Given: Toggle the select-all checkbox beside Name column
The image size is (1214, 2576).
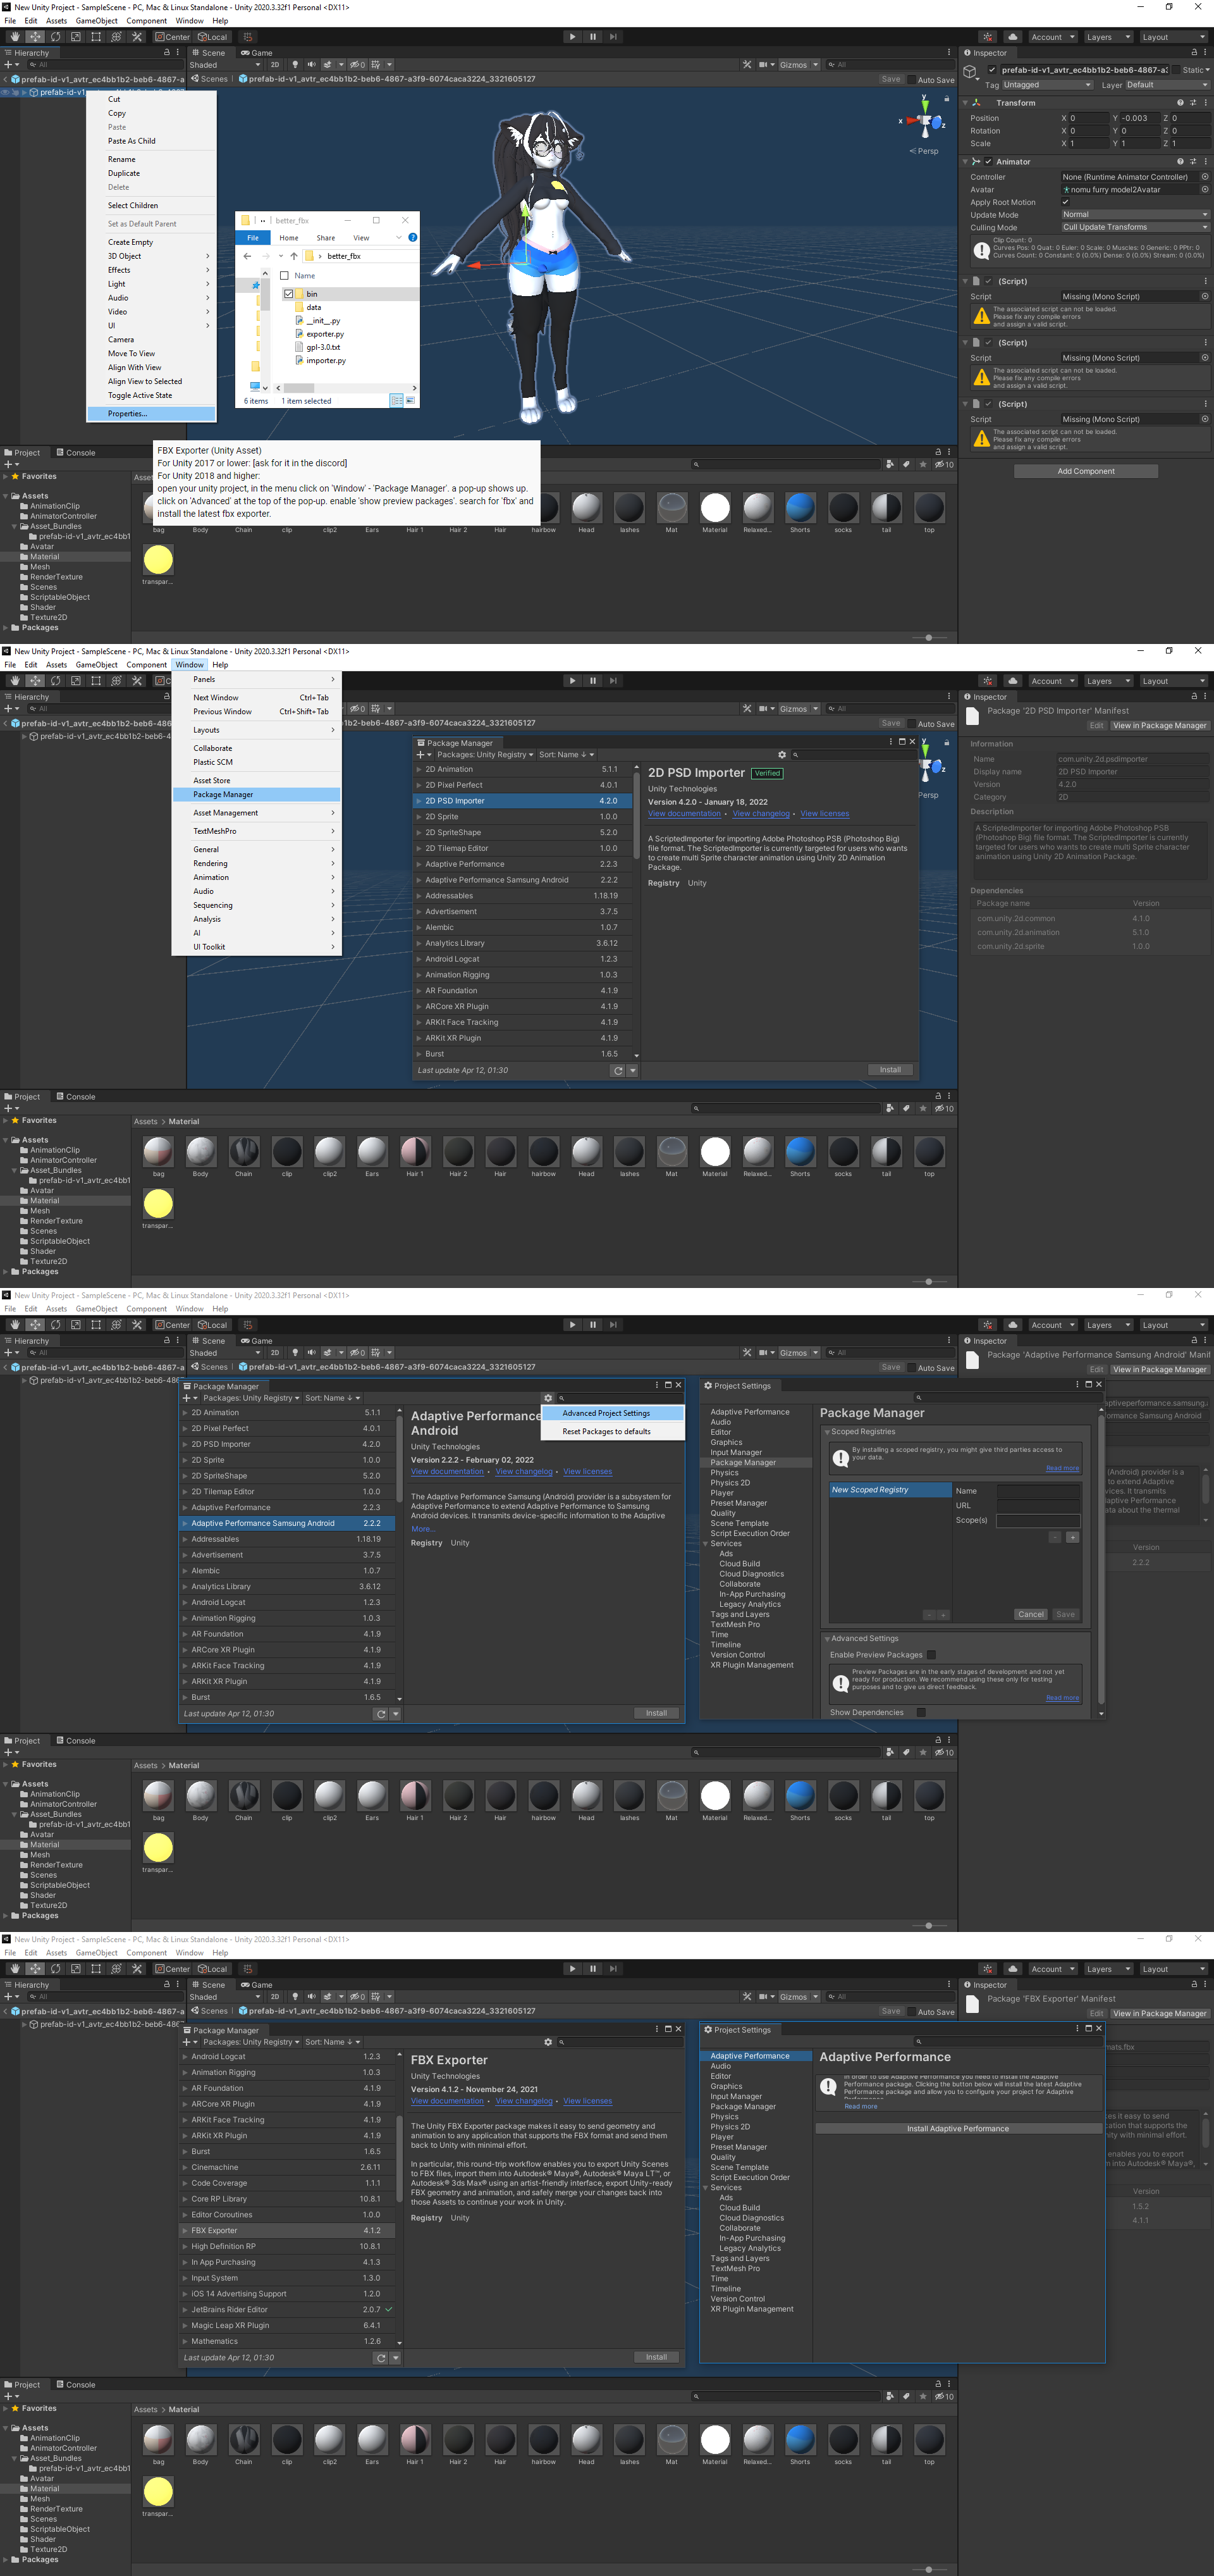Looking at the screenshot, I should click(285, 275).
